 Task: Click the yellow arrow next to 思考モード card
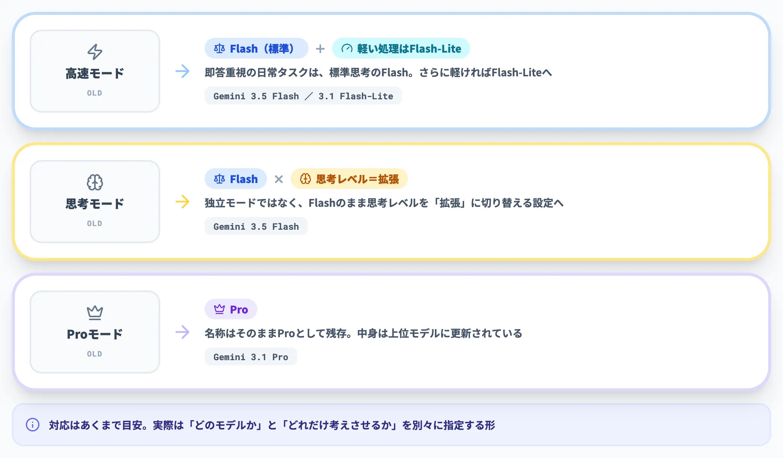182,202
